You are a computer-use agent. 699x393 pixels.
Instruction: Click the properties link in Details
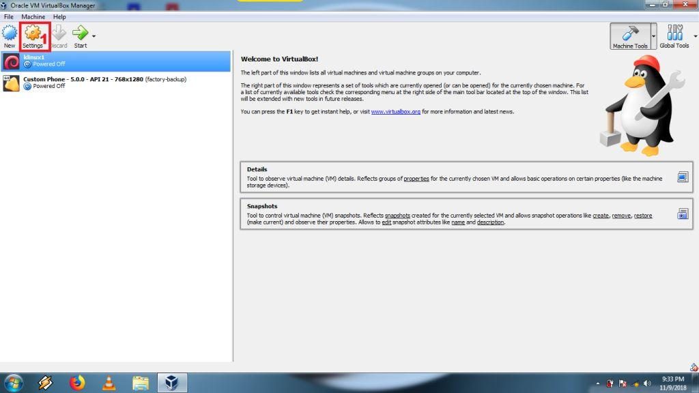pyautogui.click(x=416, y=179)
